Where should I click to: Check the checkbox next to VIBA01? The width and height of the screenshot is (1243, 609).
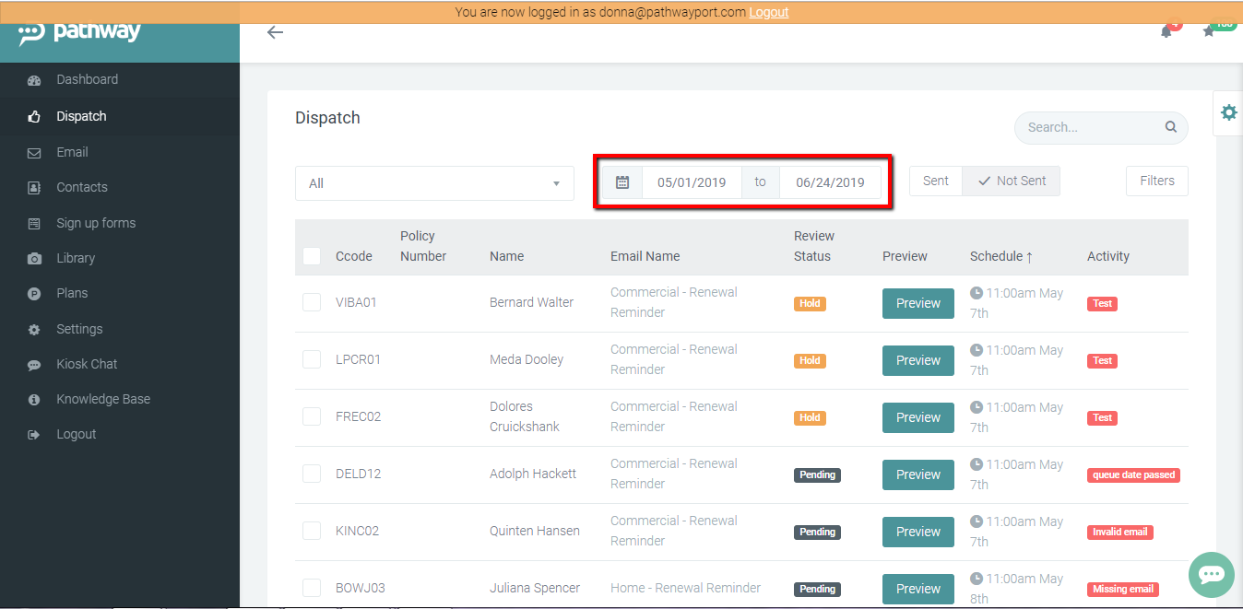[311, 302]
